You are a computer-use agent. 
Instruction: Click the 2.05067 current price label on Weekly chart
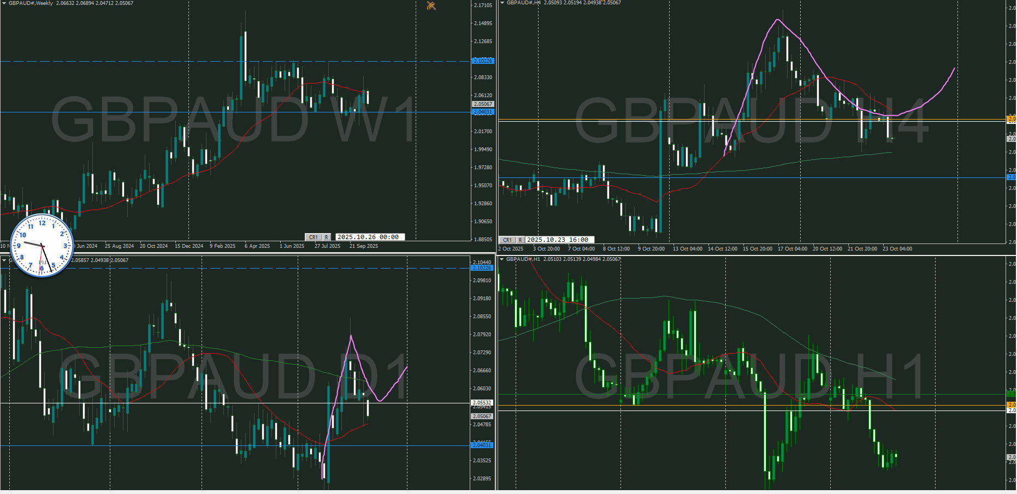pos(482,104)
